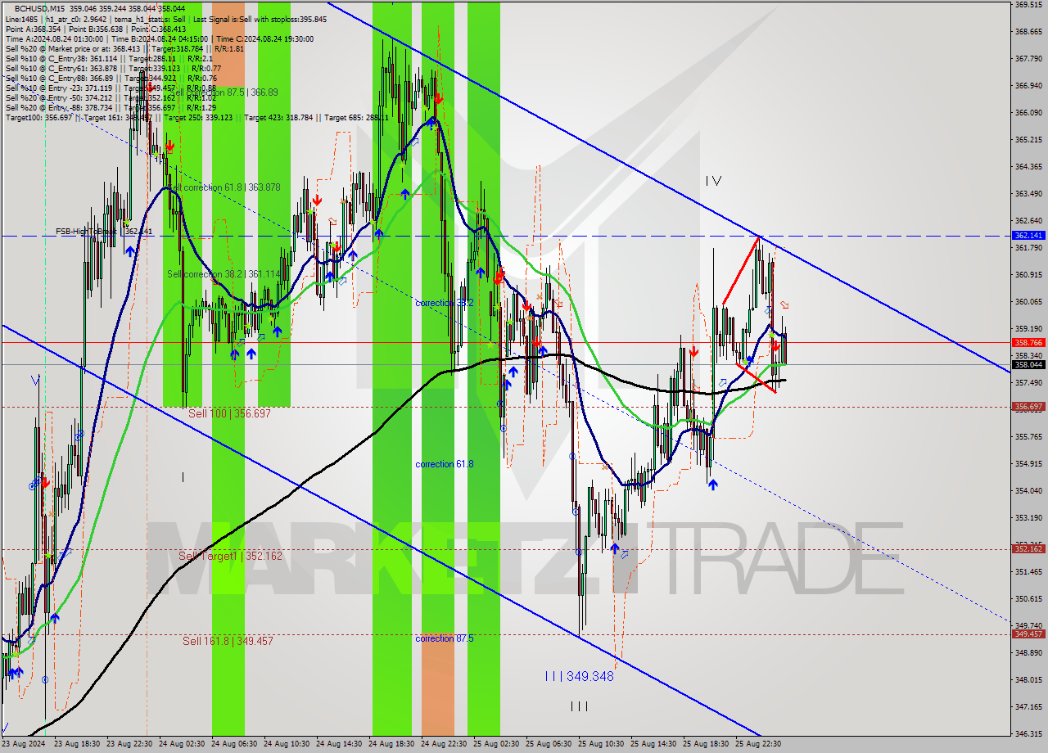This screenshot has height=753, width=1048.
Task: Click the 'Sell 161.8 | 349.457' label
Action: [228, 641]
